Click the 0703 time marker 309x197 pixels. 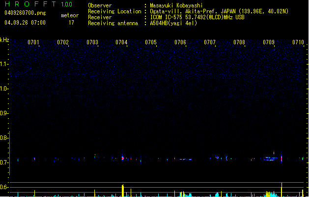[92, 42]
